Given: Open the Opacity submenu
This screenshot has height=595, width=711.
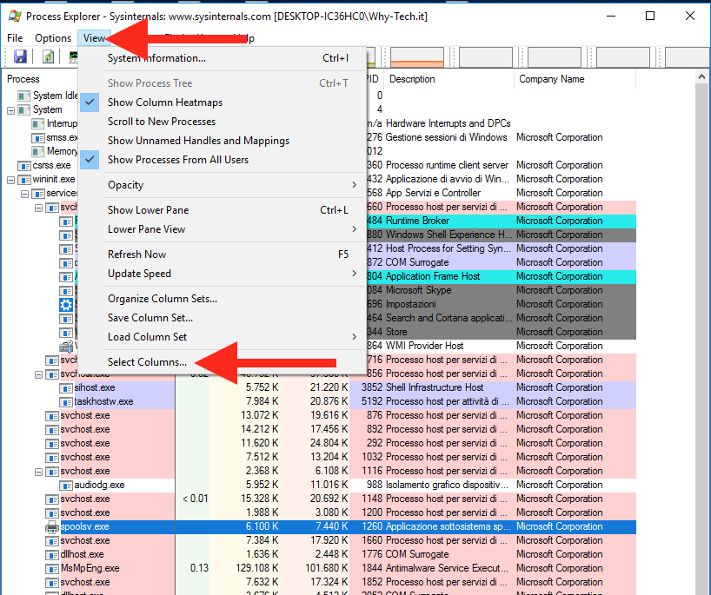Looking at the screenshot, I should point(223,185).
